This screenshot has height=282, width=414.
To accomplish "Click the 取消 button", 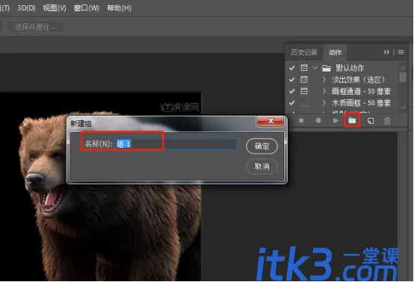I will pyautogui.click(x=262, y=166).
